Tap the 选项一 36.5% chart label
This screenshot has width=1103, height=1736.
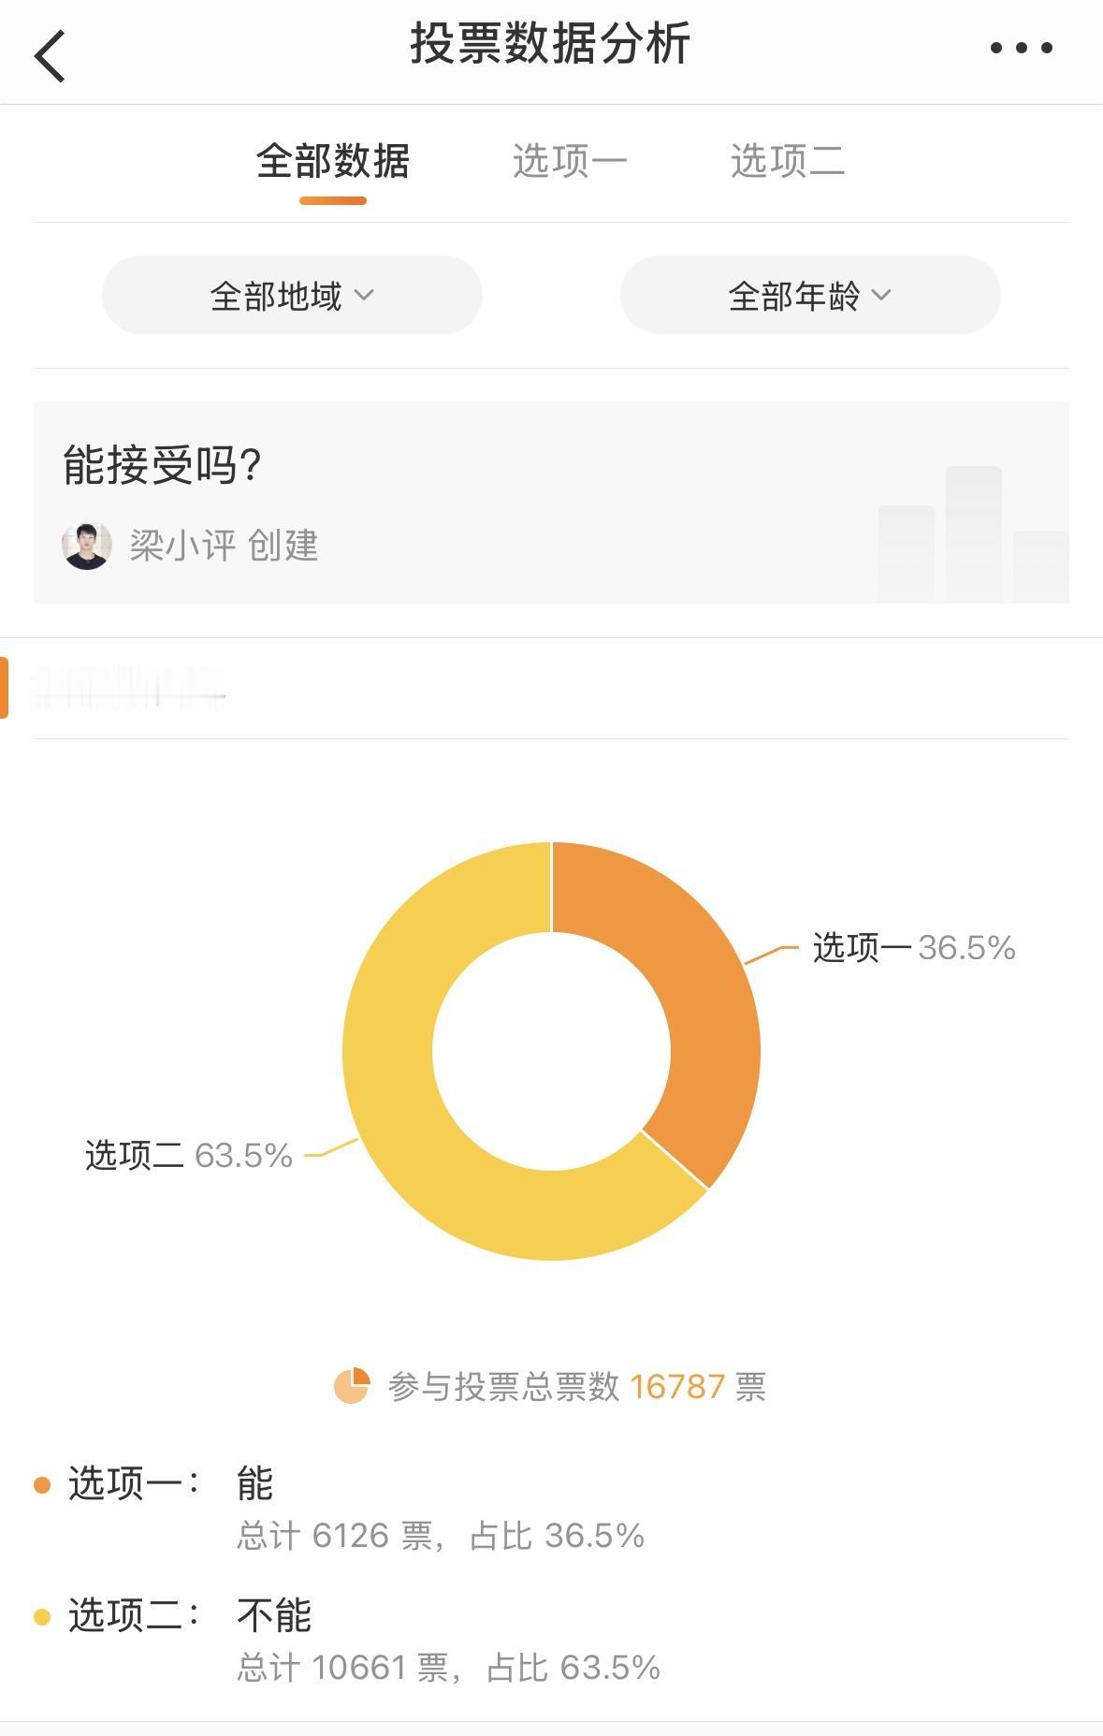click(x=913, y=948)
